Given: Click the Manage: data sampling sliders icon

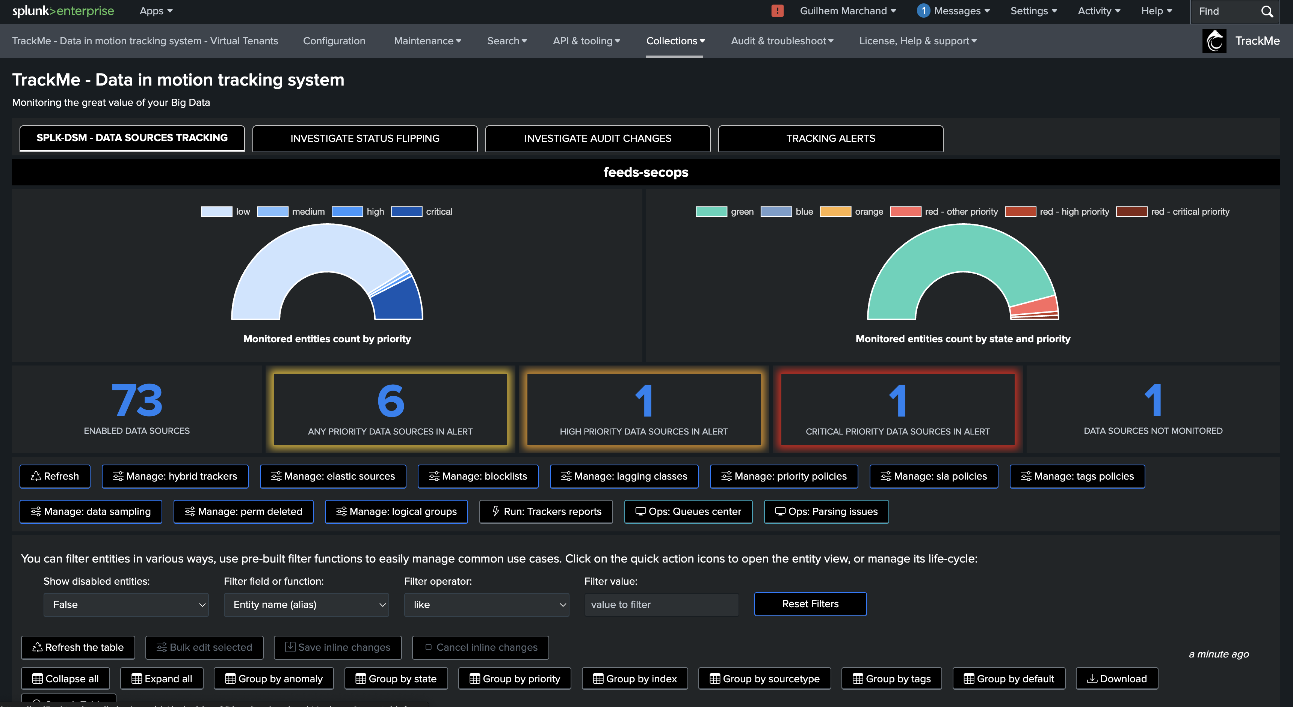Looking at the screenshot, I should pyautogui.click(x=36, y=511).
